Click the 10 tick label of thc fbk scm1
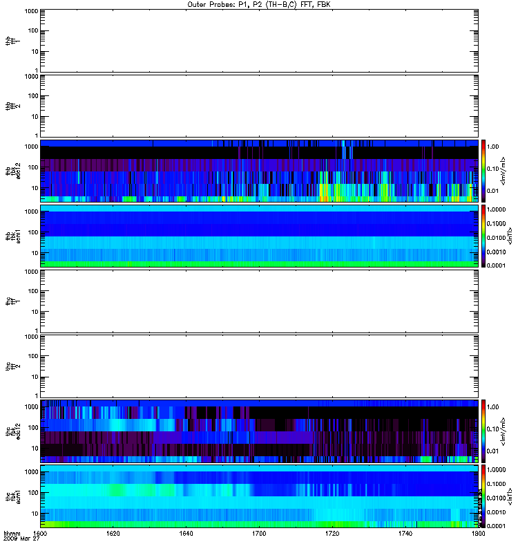Image resolution: width=518 pixels, height=553 pixels. 35,514
